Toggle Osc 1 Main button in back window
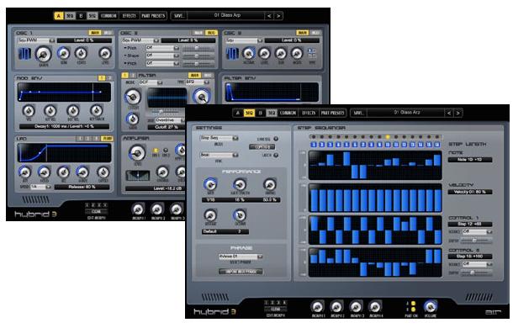 pyautogui.click(x=94, y=33)
